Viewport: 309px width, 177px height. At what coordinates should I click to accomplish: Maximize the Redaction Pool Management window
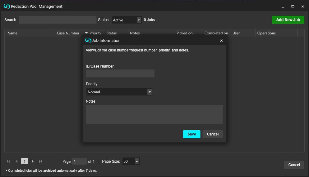(x=293, y=6)
